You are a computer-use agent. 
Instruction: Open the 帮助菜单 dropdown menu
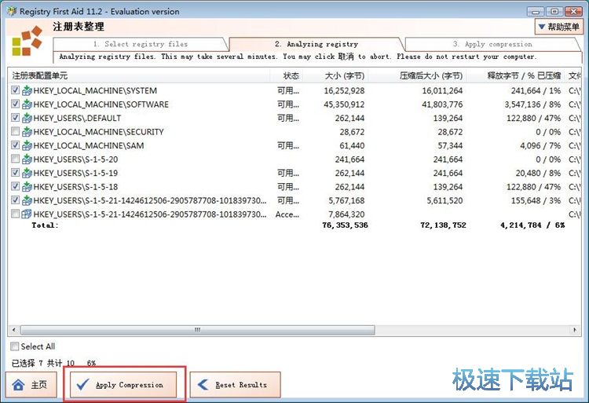click(558, 27)
